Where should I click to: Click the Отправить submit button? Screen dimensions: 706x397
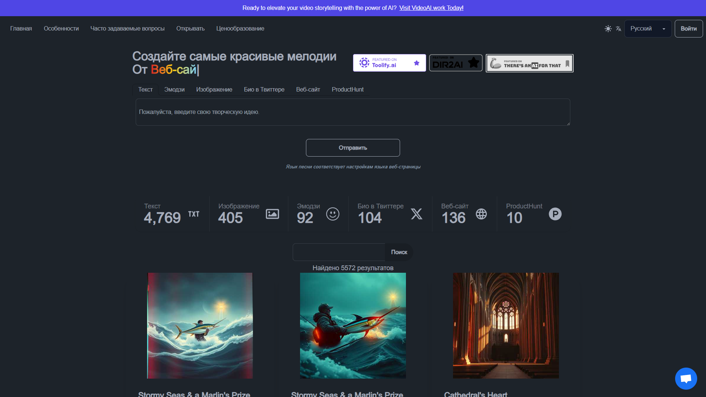[x=353, y=148]
